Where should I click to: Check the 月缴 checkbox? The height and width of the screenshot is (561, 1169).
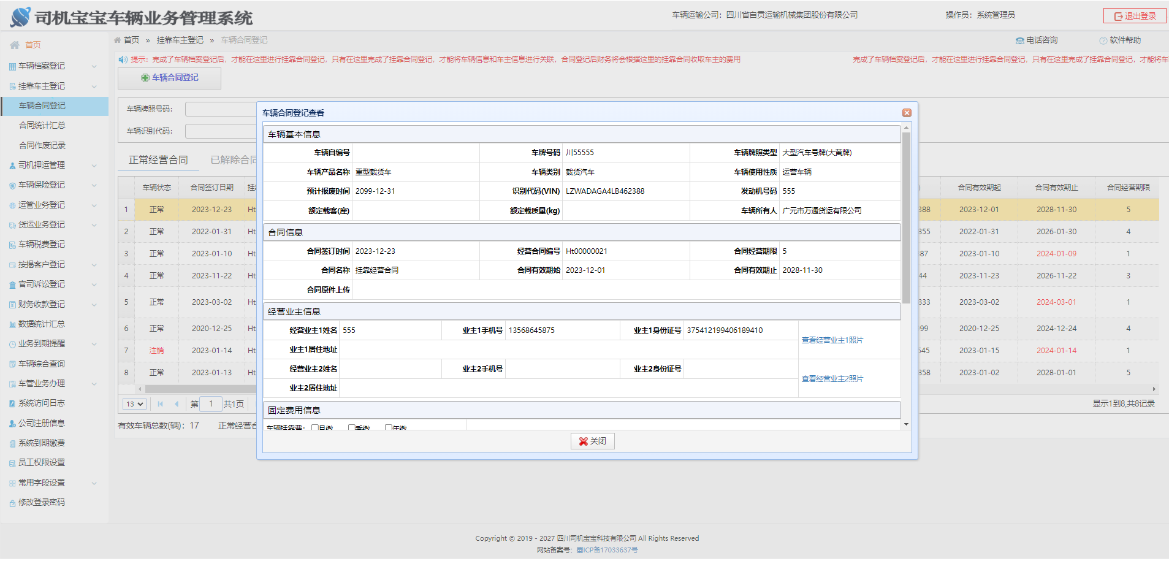point(315,427)
